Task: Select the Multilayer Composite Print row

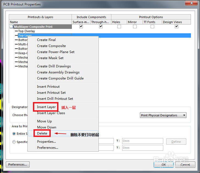Action: [41, 27]
